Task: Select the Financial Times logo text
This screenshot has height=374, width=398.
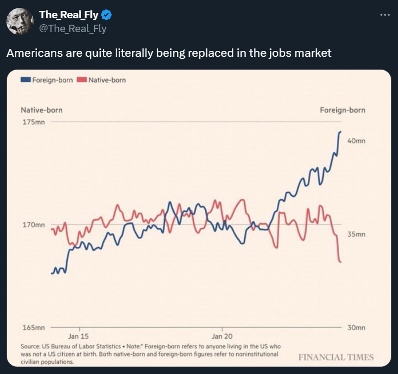Action: pyautogui.click(x=336, y=356)
